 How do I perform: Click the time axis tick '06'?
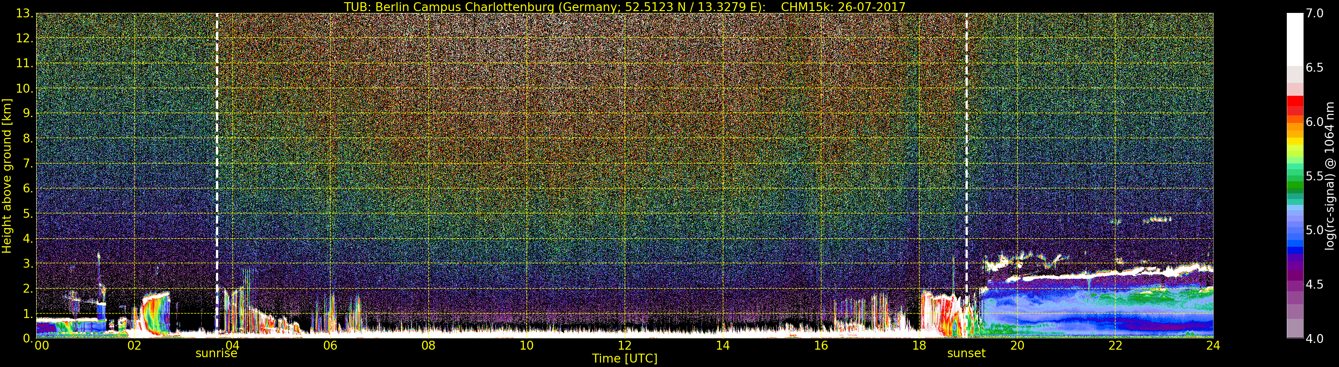coord(330,346)
